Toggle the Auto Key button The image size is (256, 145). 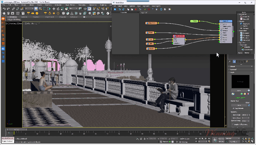[221, 139]
